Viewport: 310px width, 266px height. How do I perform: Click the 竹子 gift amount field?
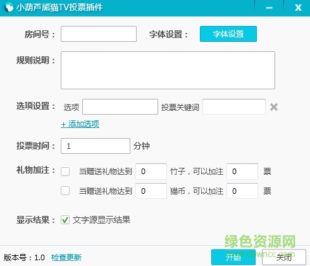coord(151,172)
